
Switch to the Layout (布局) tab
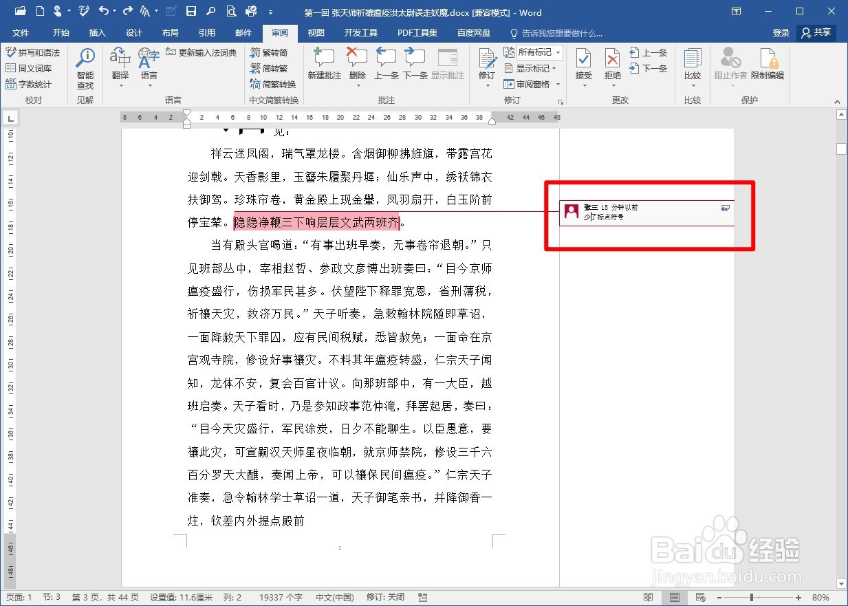[x=171, y=32]
